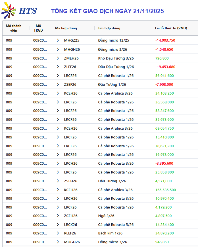Sort by Mã thành viên column header
The width and height of the screenshot is (198, 247).
[x=14, y=28]
